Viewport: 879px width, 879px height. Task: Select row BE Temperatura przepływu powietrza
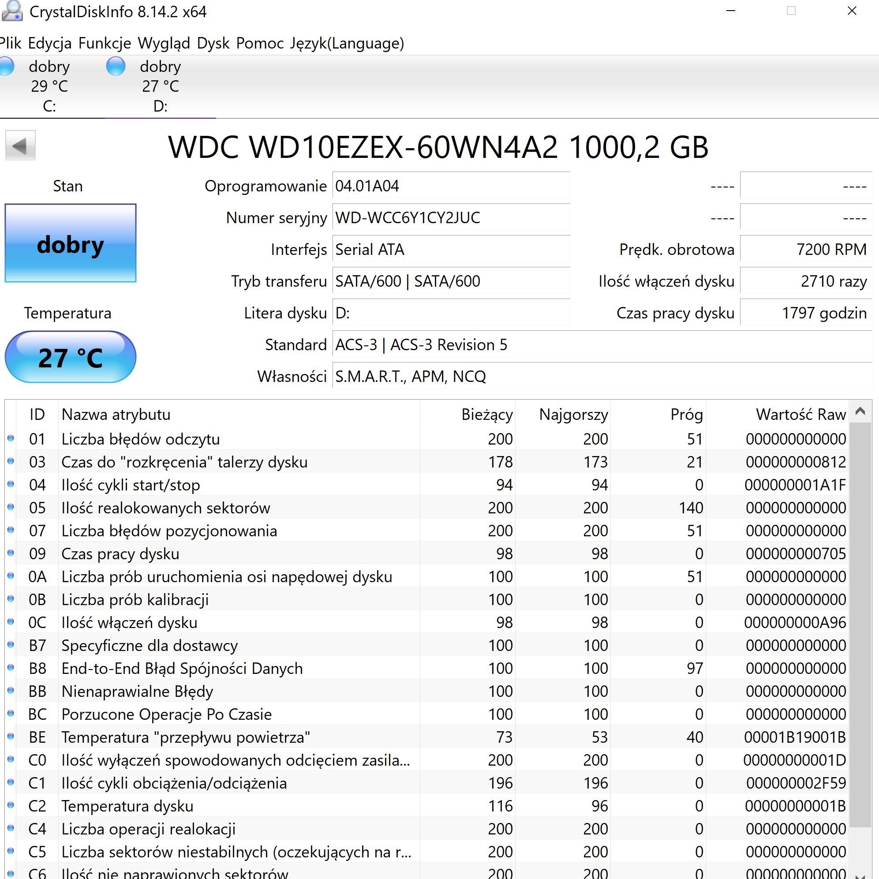427,737
